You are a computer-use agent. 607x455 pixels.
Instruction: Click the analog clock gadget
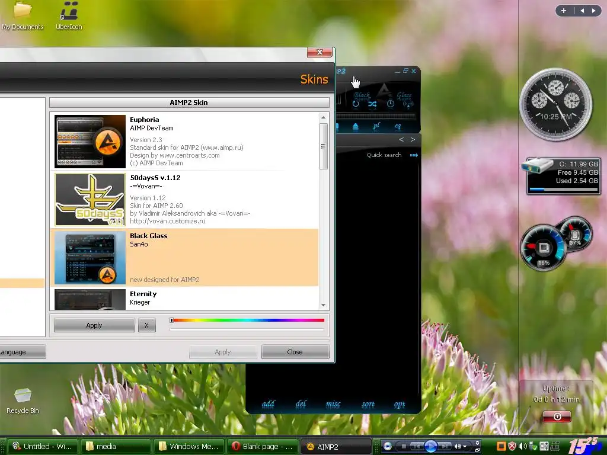556,105
